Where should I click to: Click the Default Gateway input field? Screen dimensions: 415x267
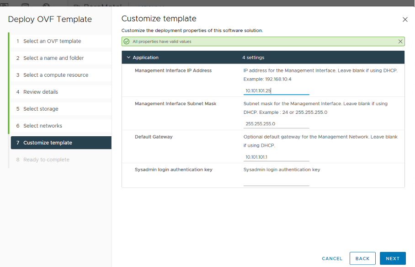click(x=276, y=157)
